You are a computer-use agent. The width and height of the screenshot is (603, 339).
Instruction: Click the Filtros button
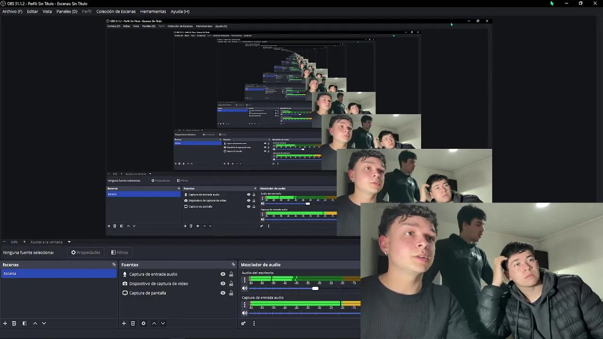120,252
